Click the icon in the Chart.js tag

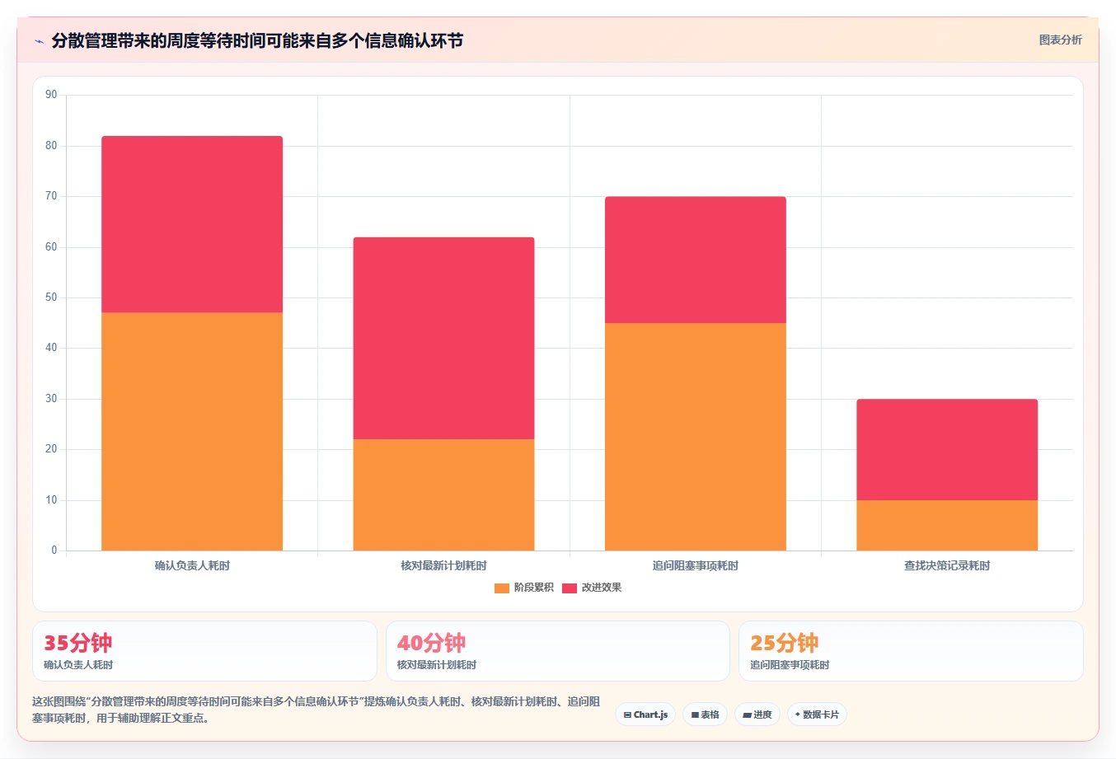627,714
